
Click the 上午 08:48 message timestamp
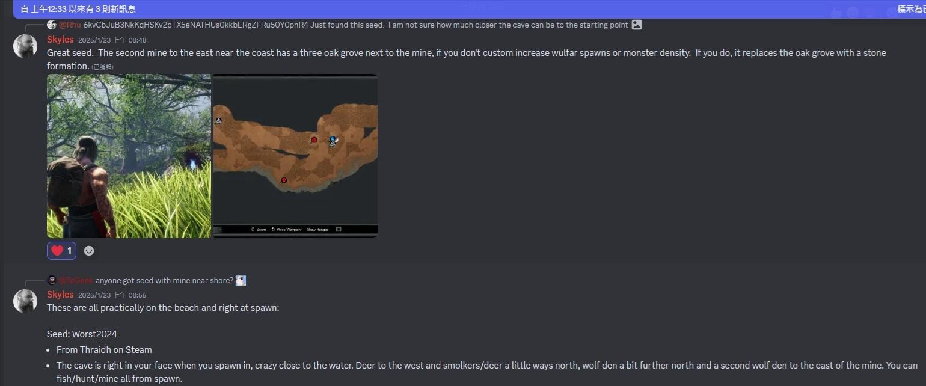click(x=112, y=40)
